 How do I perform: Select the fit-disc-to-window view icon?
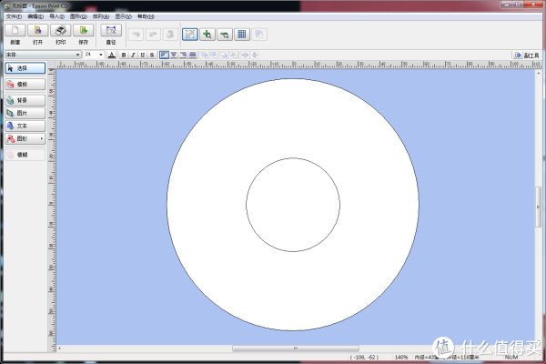point(190,35)
